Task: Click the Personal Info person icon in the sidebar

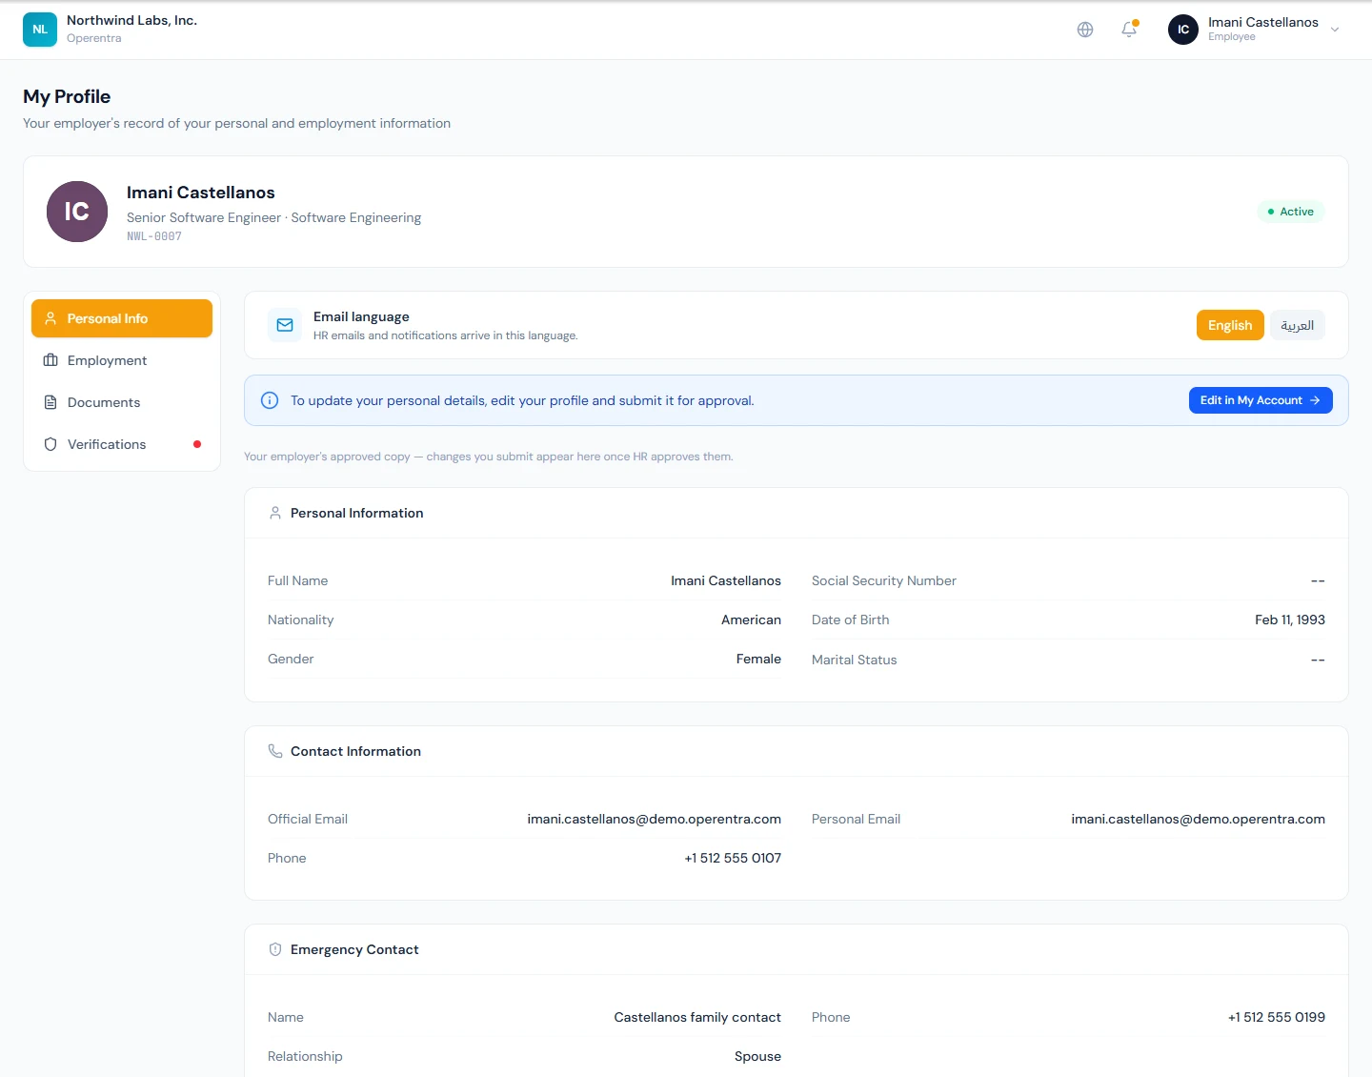Action: point(50,318)
